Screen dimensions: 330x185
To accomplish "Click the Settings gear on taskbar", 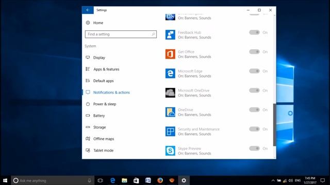I will [x=184, y=180].
